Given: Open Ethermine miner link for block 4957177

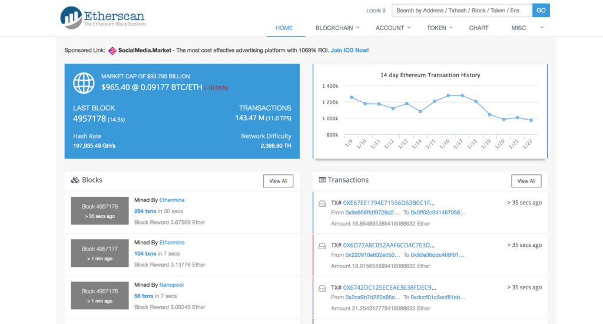Looking at the screenshot, I should (172, 243).
